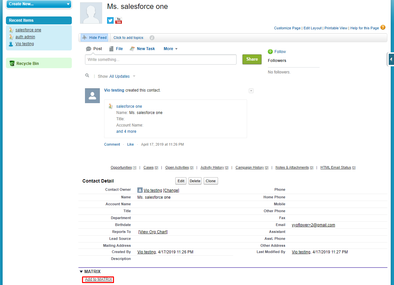Image resolution: width=394 pixels, height=285 pixels.
Task: Click the owner avatar icon beside Contact Owner
Action: 140,190
